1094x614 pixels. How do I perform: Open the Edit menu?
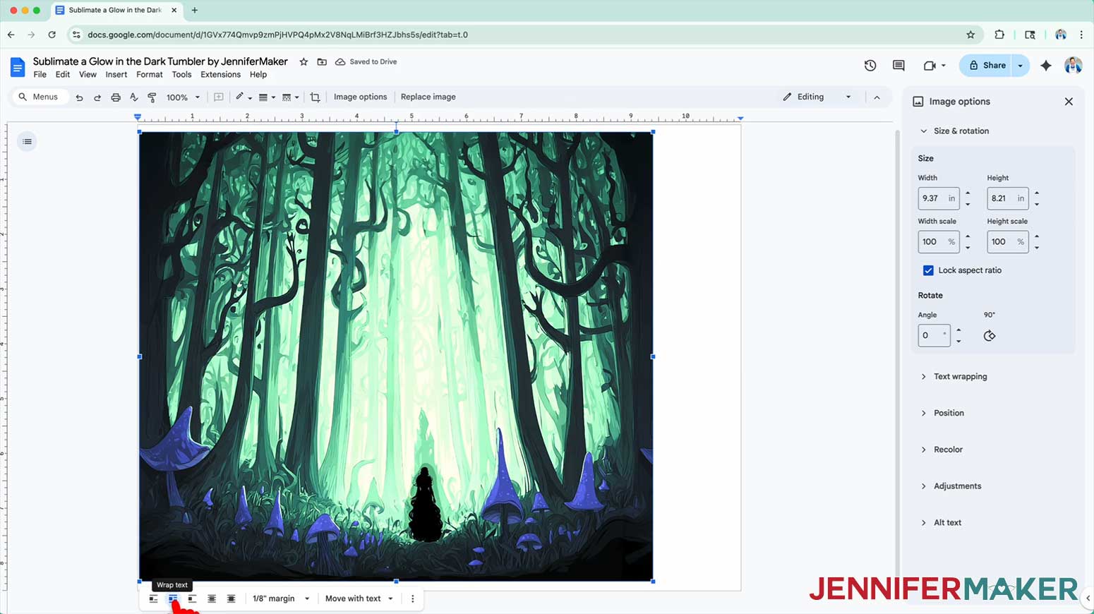[x=63, y=75]
